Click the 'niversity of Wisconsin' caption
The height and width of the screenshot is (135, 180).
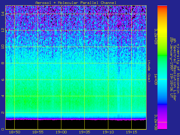(x=178, y=69)
